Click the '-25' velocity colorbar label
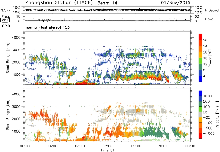 point(207,117)
